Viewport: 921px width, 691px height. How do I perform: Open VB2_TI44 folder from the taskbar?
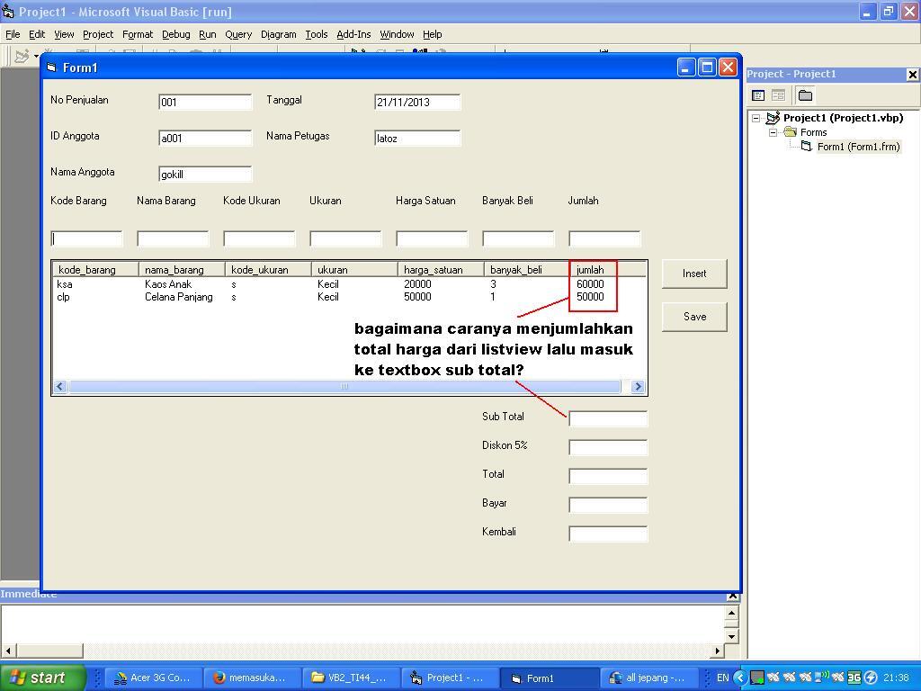(349, 678)
